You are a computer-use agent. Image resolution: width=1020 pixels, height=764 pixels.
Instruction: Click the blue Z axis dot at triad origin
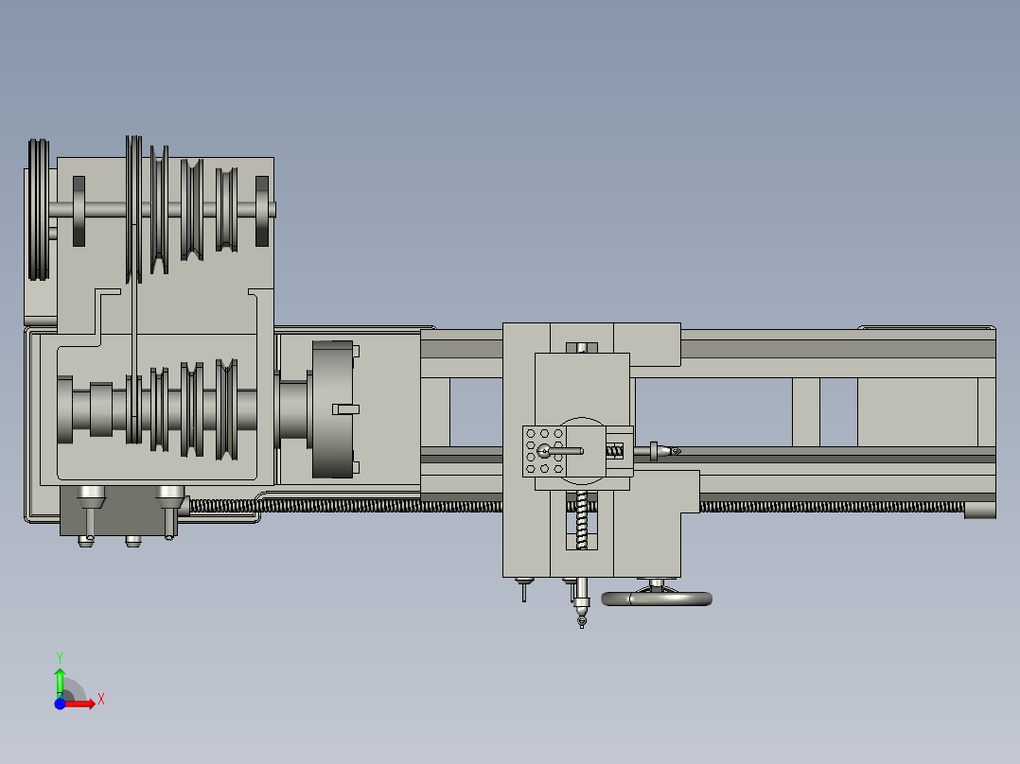60,703
